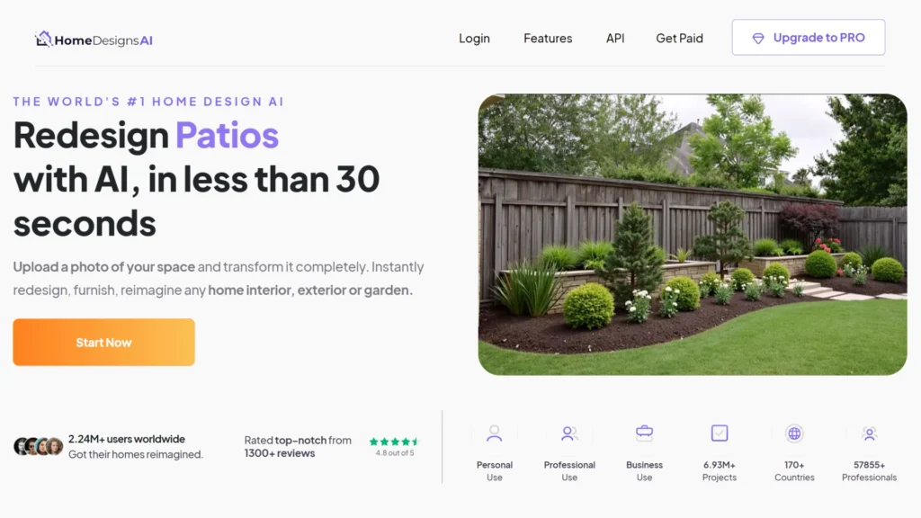Open the API menu item
The image size is (921, 518).
pyautogui.click(x=615, y=38)
